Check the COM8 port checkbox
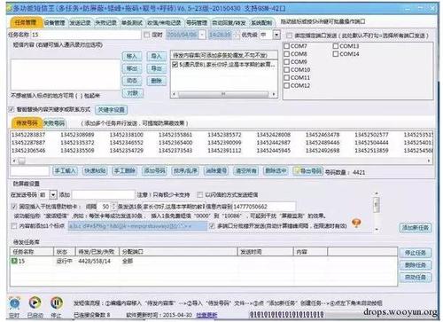This screenshot has height=322, width=443. pyautogui.click(x=286, y=54)
